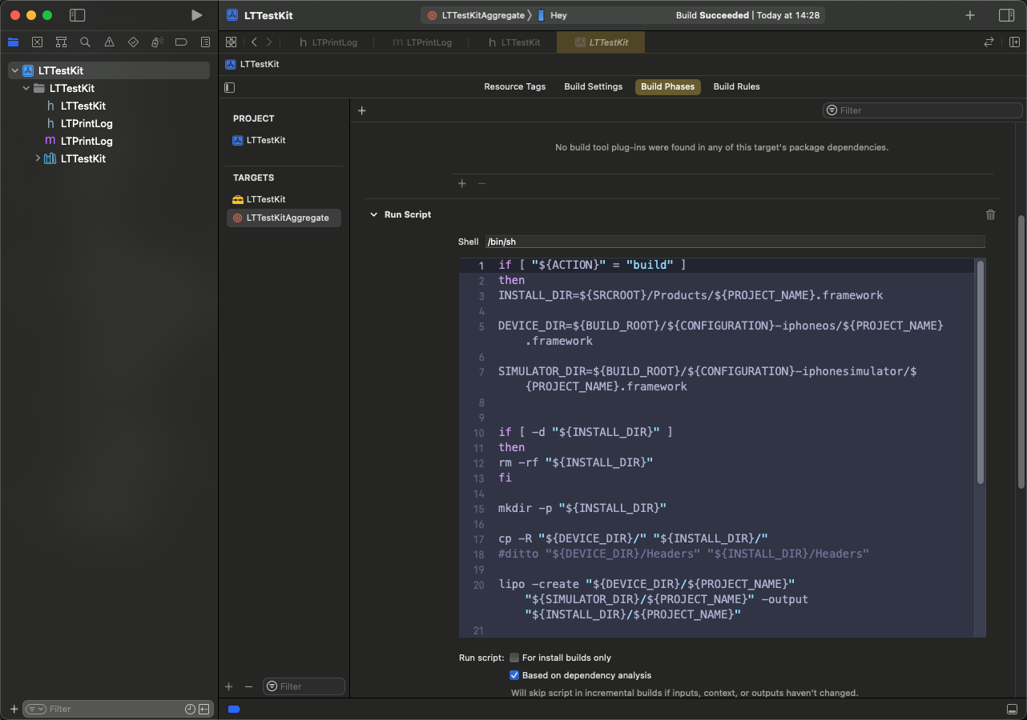Image resolution: width=1027 pixels, height=720 pixels.
Task: Open the Breakpoint navigator icon
Action: [x=181, y=42]
